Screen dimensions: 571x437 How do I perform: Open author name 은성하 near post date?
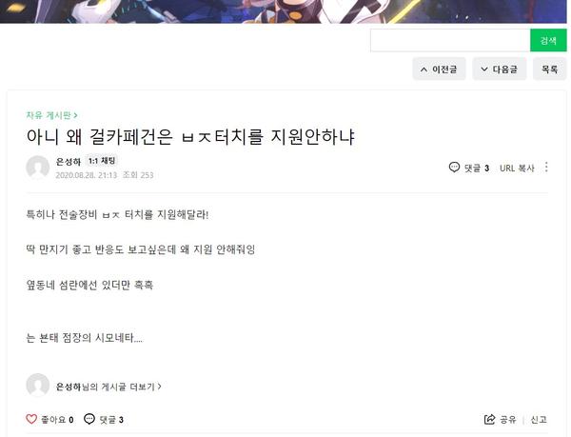pyautogui.click(x=69, y=161)
